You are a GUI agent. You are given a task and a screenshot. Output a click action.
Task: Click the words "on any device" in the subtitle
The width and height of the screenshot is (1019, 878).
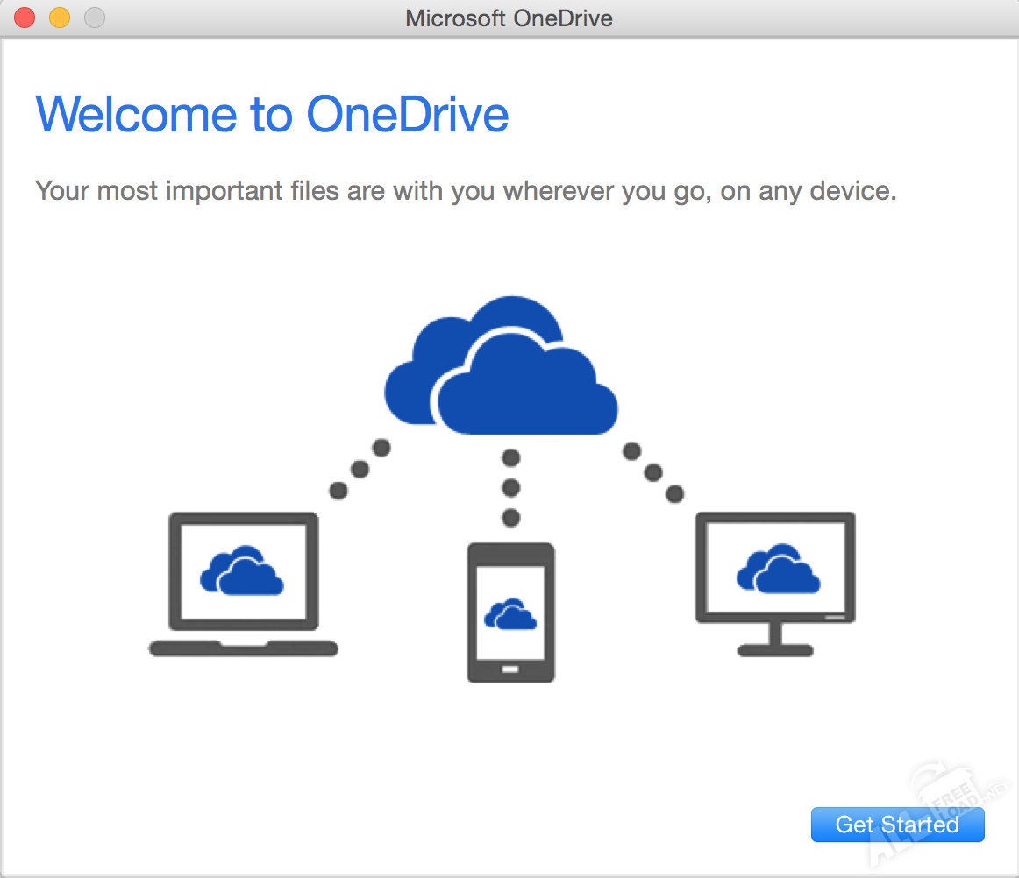point(808,190)
